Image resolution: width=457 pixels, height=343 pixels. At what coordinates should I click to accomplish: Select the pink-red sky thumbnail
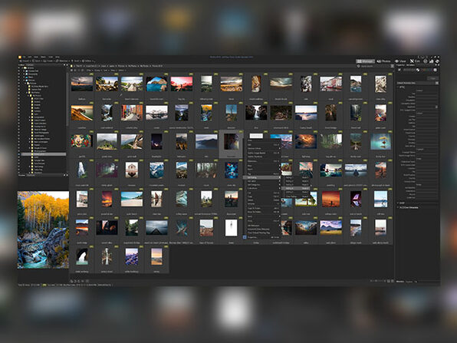coord(181,84)
